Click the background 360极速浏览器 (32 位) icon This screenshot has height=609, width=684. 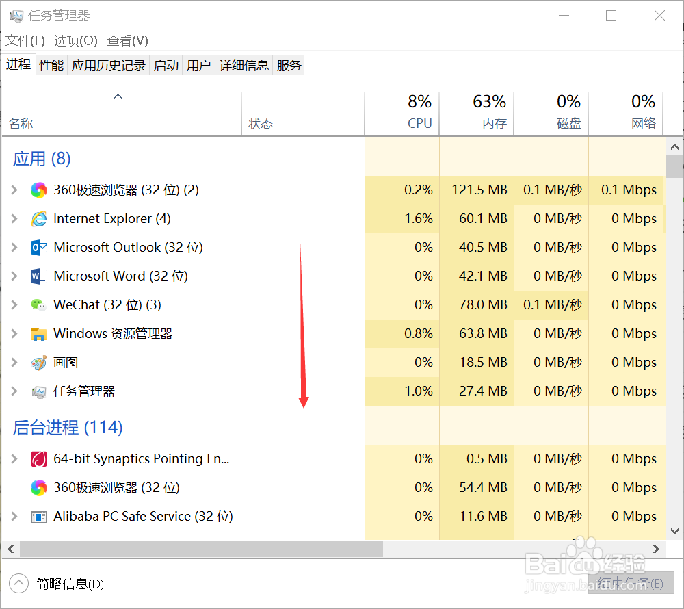39,488
